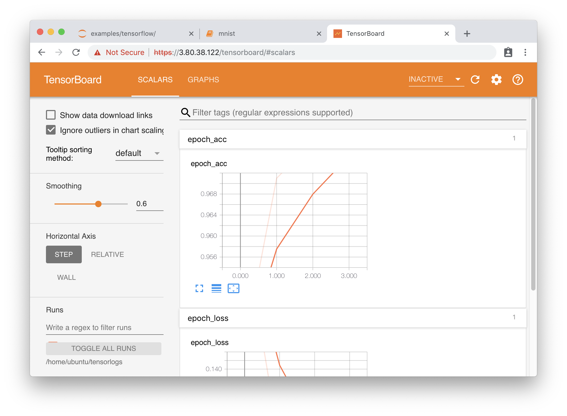This screenshot has height=416, width=567.
Task: Open the Tooltip sorting method dropdown
Action: (139, 153)
